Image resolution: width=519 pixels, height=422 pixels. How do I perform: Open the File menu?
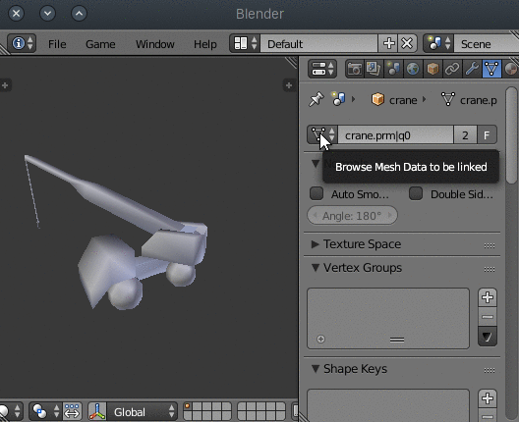[x=57, y=44]
